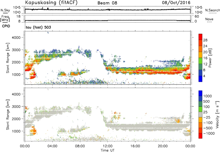Click the 2000 tick label on the power panel
The width and height of the screenshot is (220, 152).
tap(16, 62)
